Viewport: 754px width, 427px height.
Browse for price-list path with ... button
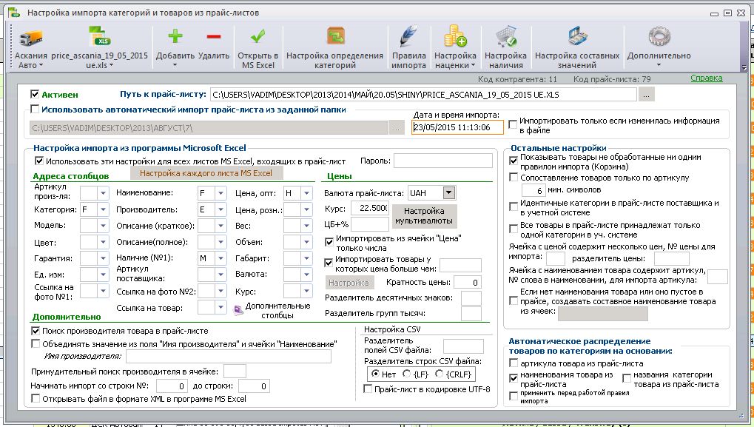(646, 95)
